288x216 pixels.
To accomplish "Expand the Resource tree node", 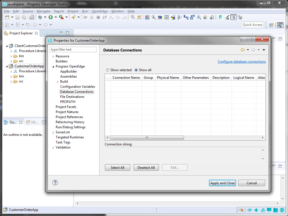I will coord(53,56).
